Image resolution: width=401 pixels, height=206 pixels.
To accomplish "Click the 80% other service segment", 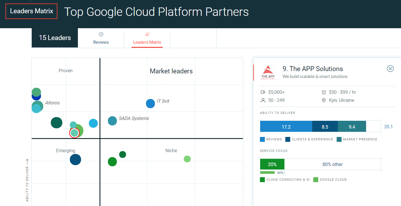I will click(333, 164).
